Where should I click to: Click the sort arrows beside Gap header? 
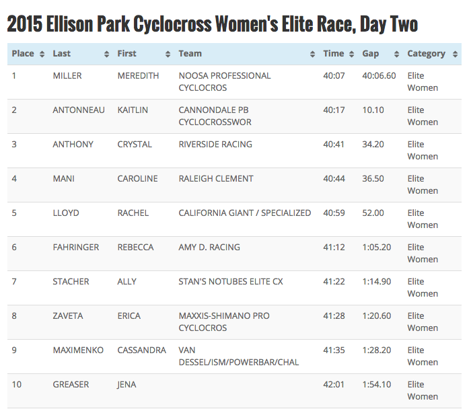[396, 54]
